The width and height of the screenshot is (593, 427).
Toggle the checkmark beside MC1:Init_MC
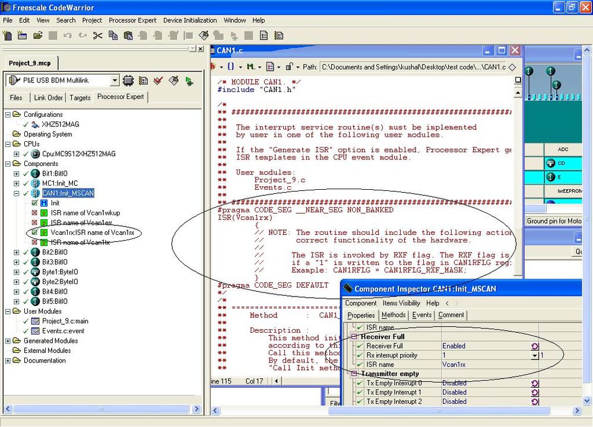tap(26, 183)
